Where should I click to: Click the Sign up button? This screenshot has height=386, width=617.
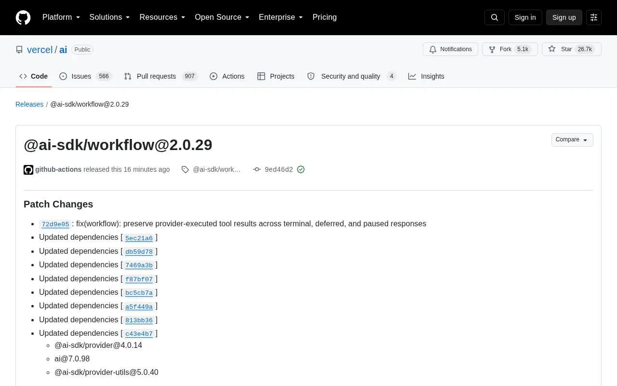(x=564, y=17)
